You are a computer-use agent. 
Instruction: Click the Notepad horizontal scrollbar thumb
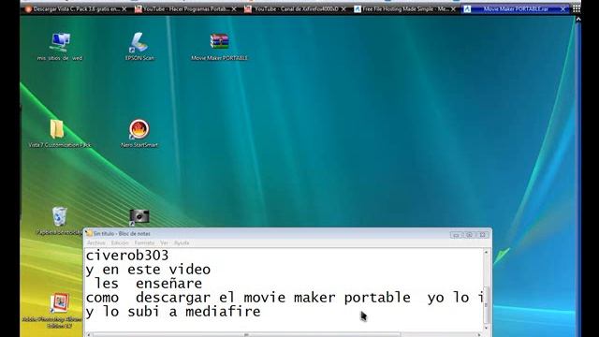246,335
